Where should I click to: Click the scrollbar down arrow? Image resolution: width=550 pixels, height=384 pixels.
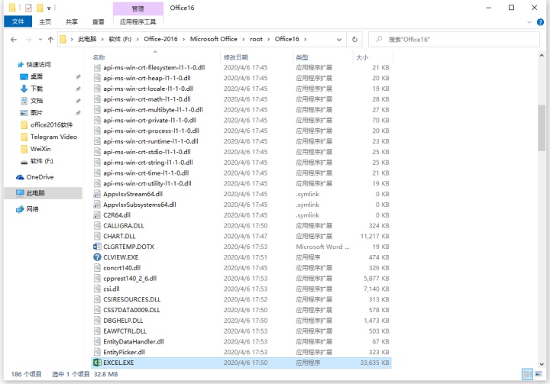pyautogui.click(x=542, y=364)
